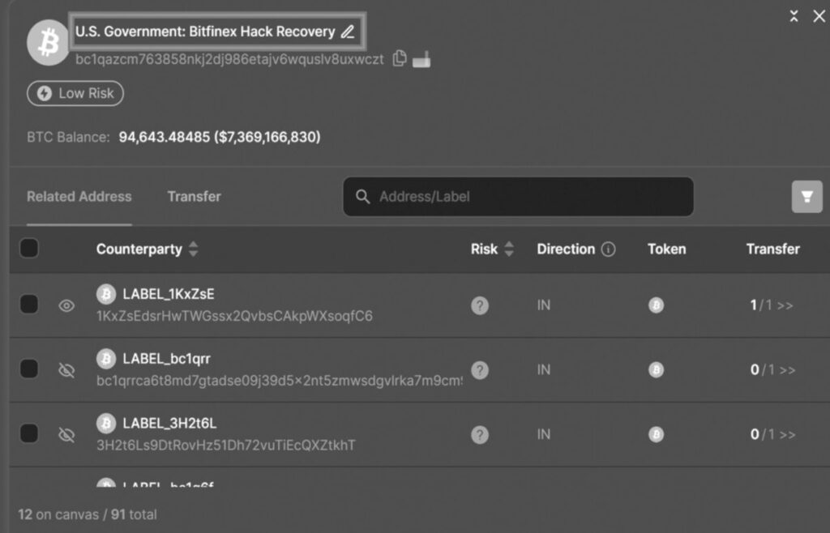Click unknown risk icon for LABEL_1KxZsE
Viewport: 830px width, 533px height.
coord(480,305)
